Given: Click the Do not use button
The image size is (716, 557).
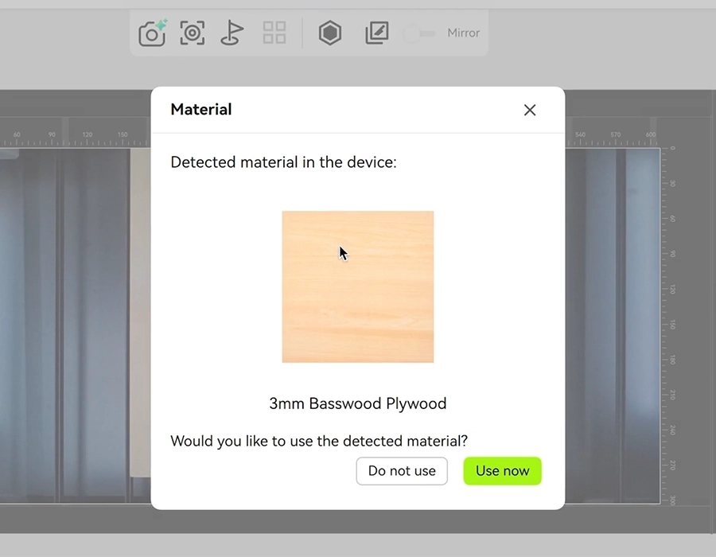Looking at the screenshot, I should [402, 471].
